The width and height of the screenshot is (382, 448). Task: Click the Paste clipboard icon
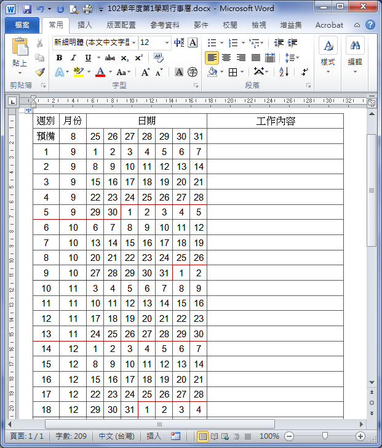click(x=20, y=46)
